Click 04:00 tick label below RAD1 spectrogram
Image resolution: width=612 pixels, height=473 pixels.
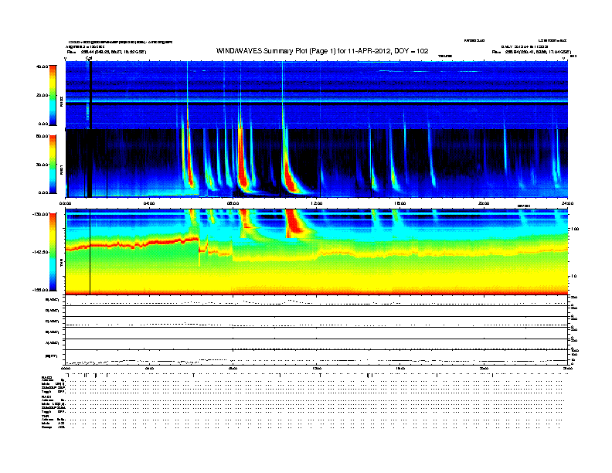pyautogui.click(x=149, y=203)
